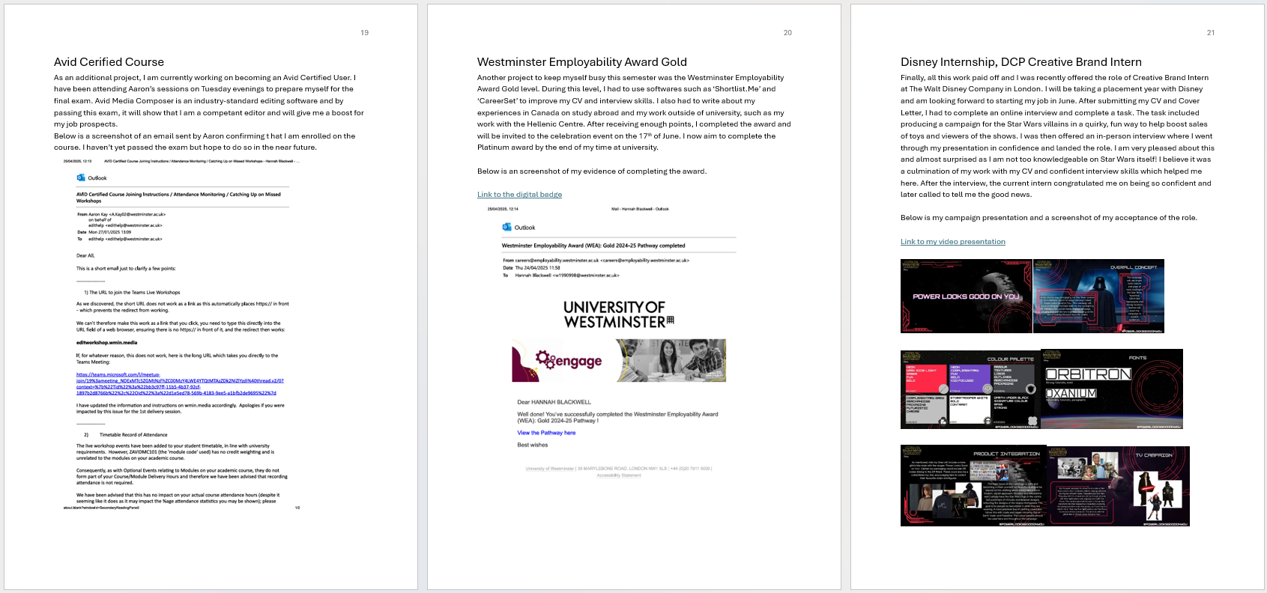The width and height of the screenshot is (1267, 593).
Task: Click the Outlook icon in the AVID email screenshot
Action: click(81, 178)
